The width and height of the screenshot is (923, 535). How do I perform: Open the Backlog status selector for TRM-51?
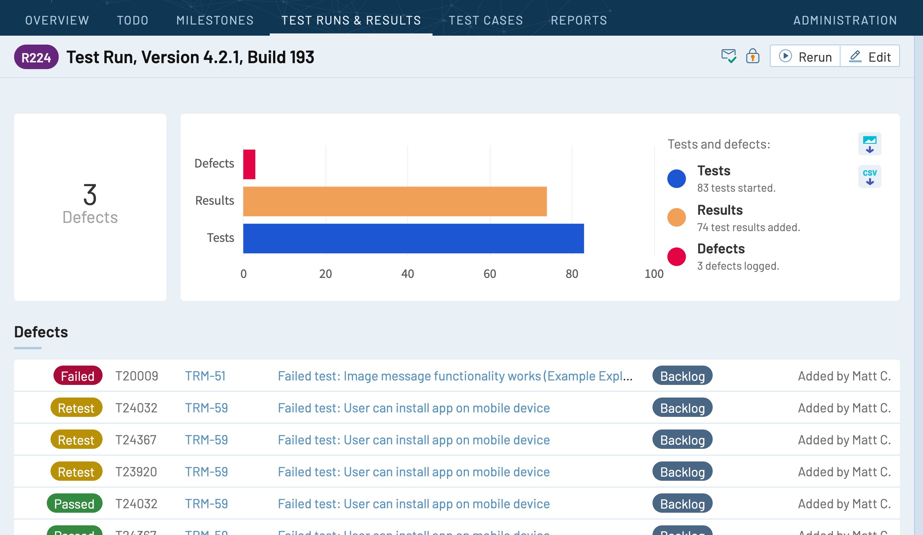pyautogui.click(x=682, y=376)
